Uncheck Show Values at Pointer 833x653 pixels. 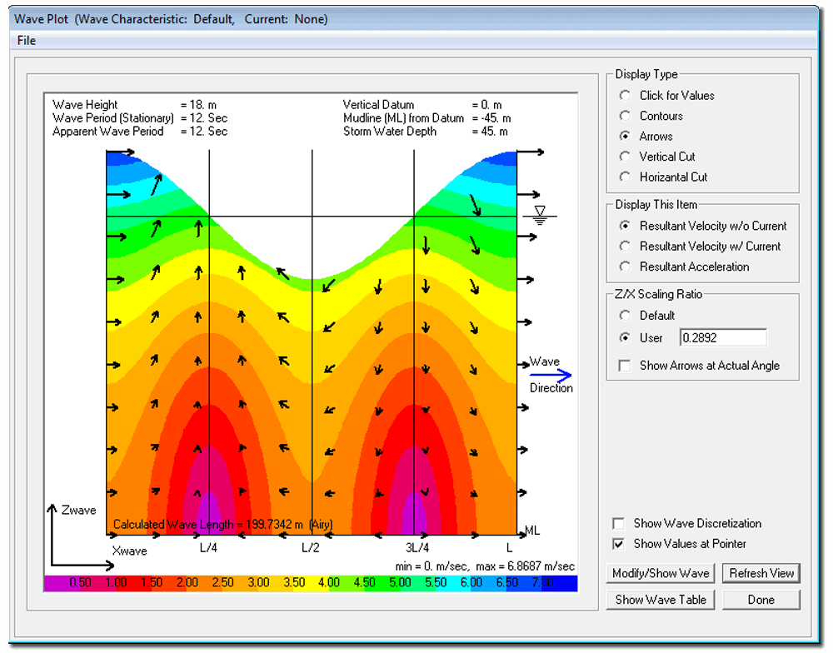click(618, 544)
